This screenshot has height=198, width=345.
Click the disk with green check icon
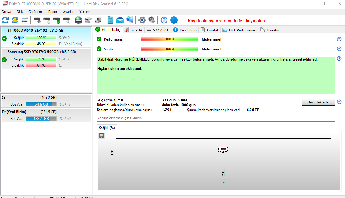[x=57, y=20]
